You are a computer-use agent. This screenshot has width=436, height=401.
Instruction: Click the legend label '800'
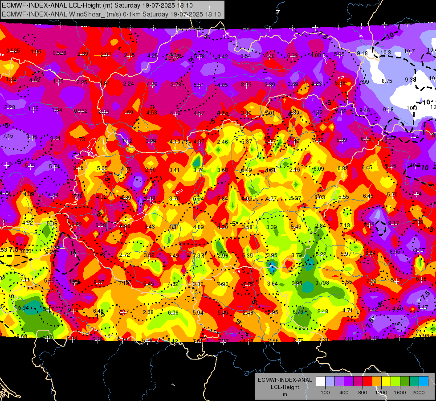[x=363, y=393]
